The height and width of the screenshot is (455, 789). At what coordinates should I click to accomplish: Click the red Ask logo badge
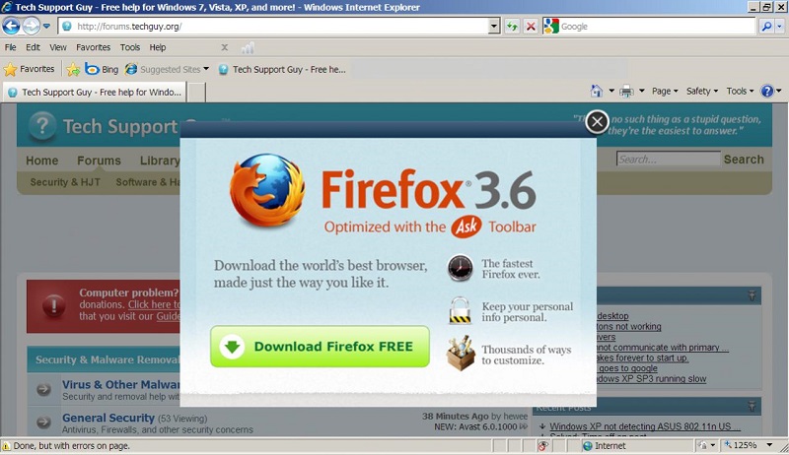466,227
